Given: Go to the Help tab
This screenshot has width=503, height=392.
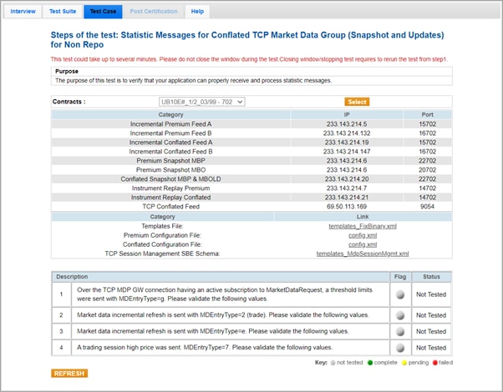Looking at the screenshot, I should click(197, 12).
